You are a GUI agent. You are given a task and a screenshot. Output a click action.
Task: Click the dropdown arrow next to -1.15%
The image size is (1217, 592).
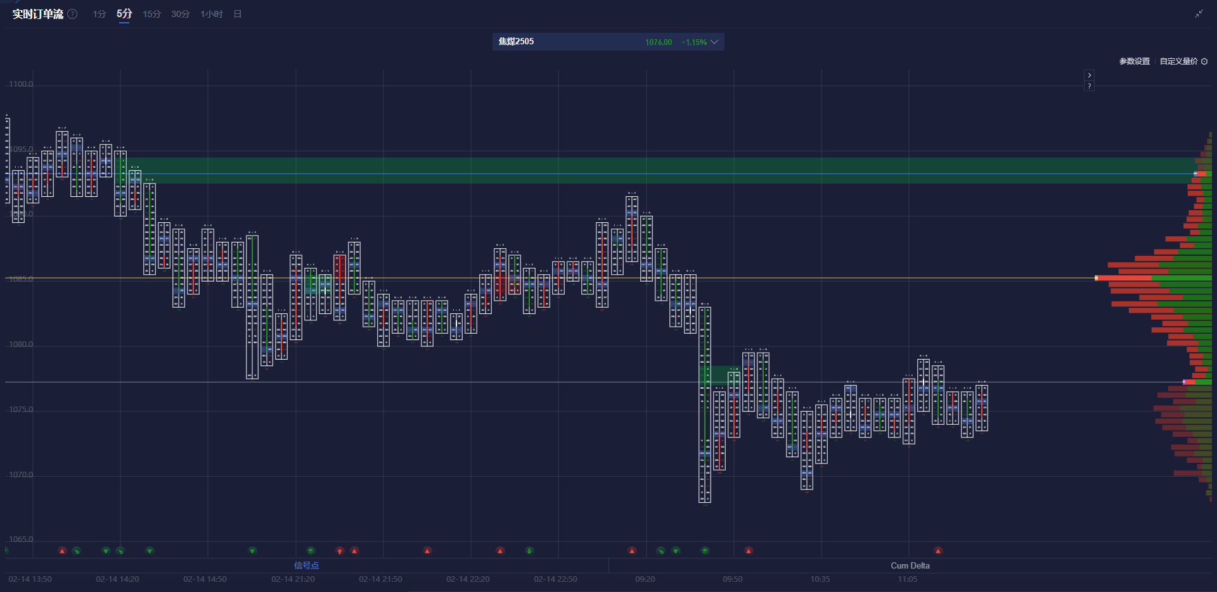[714, 42]
